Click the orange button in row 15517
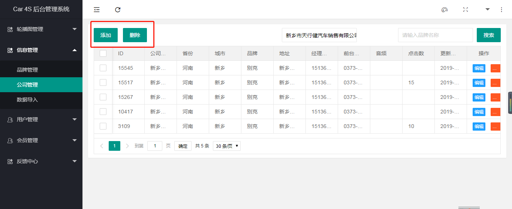 pos(496,83)
